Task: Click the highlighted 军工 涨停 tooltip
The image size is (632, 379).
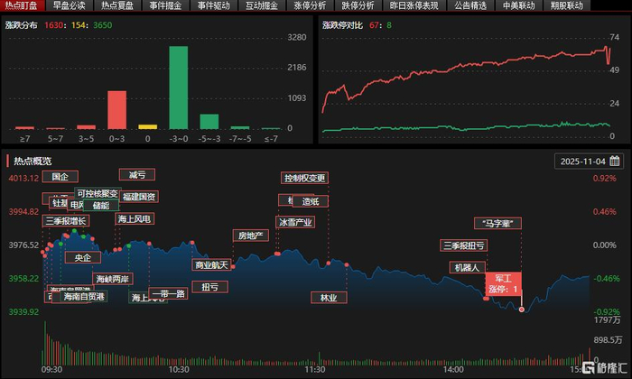Action: tap(503, 284)
